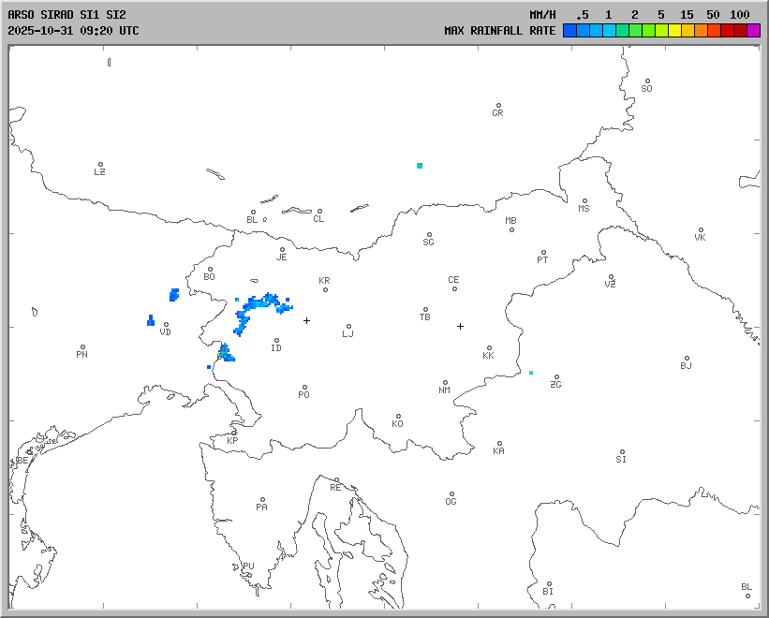Select the ZG city marker

click(556, 377)
